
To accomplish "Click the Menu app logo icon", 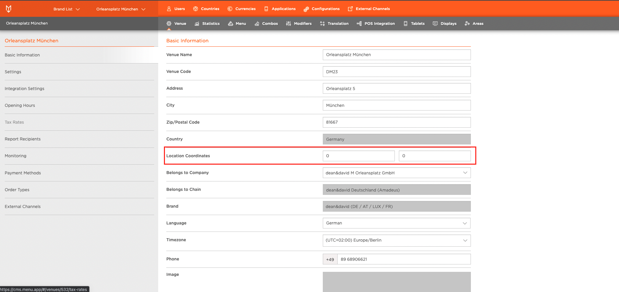I will pos(9,9).
